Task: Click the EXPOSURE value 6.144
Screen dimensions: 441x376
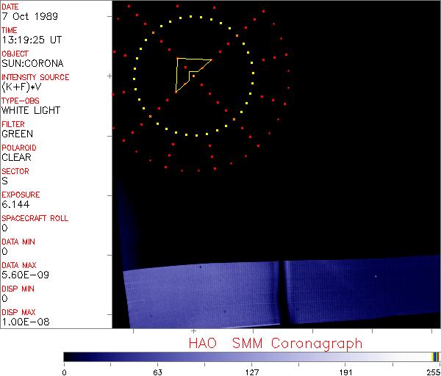Action: point(15,205)
